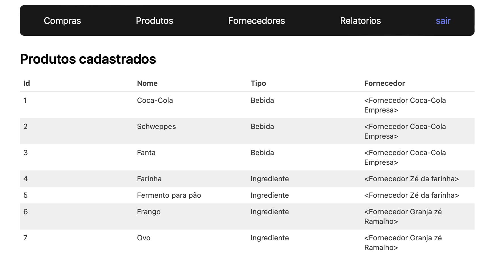495x275 pixels.
Task: Click the Id column header
Action: coord(27,83)
